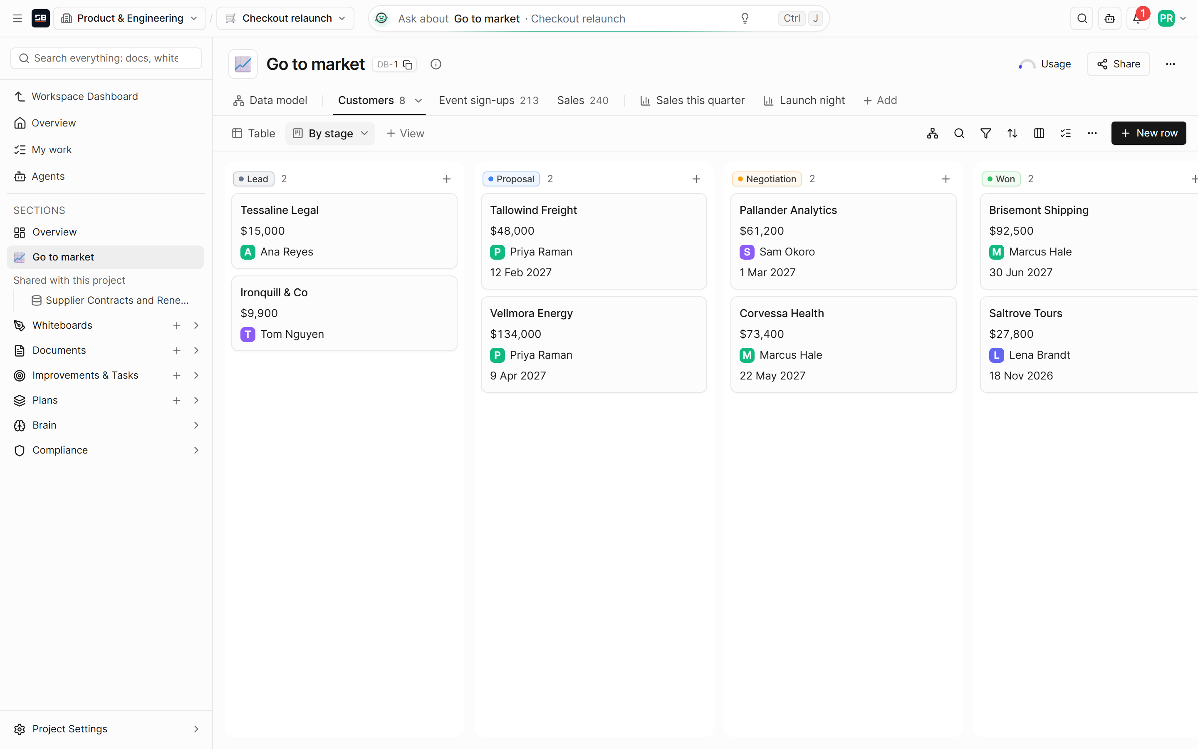Open the filter icon in toolbar

click(985, 133)
